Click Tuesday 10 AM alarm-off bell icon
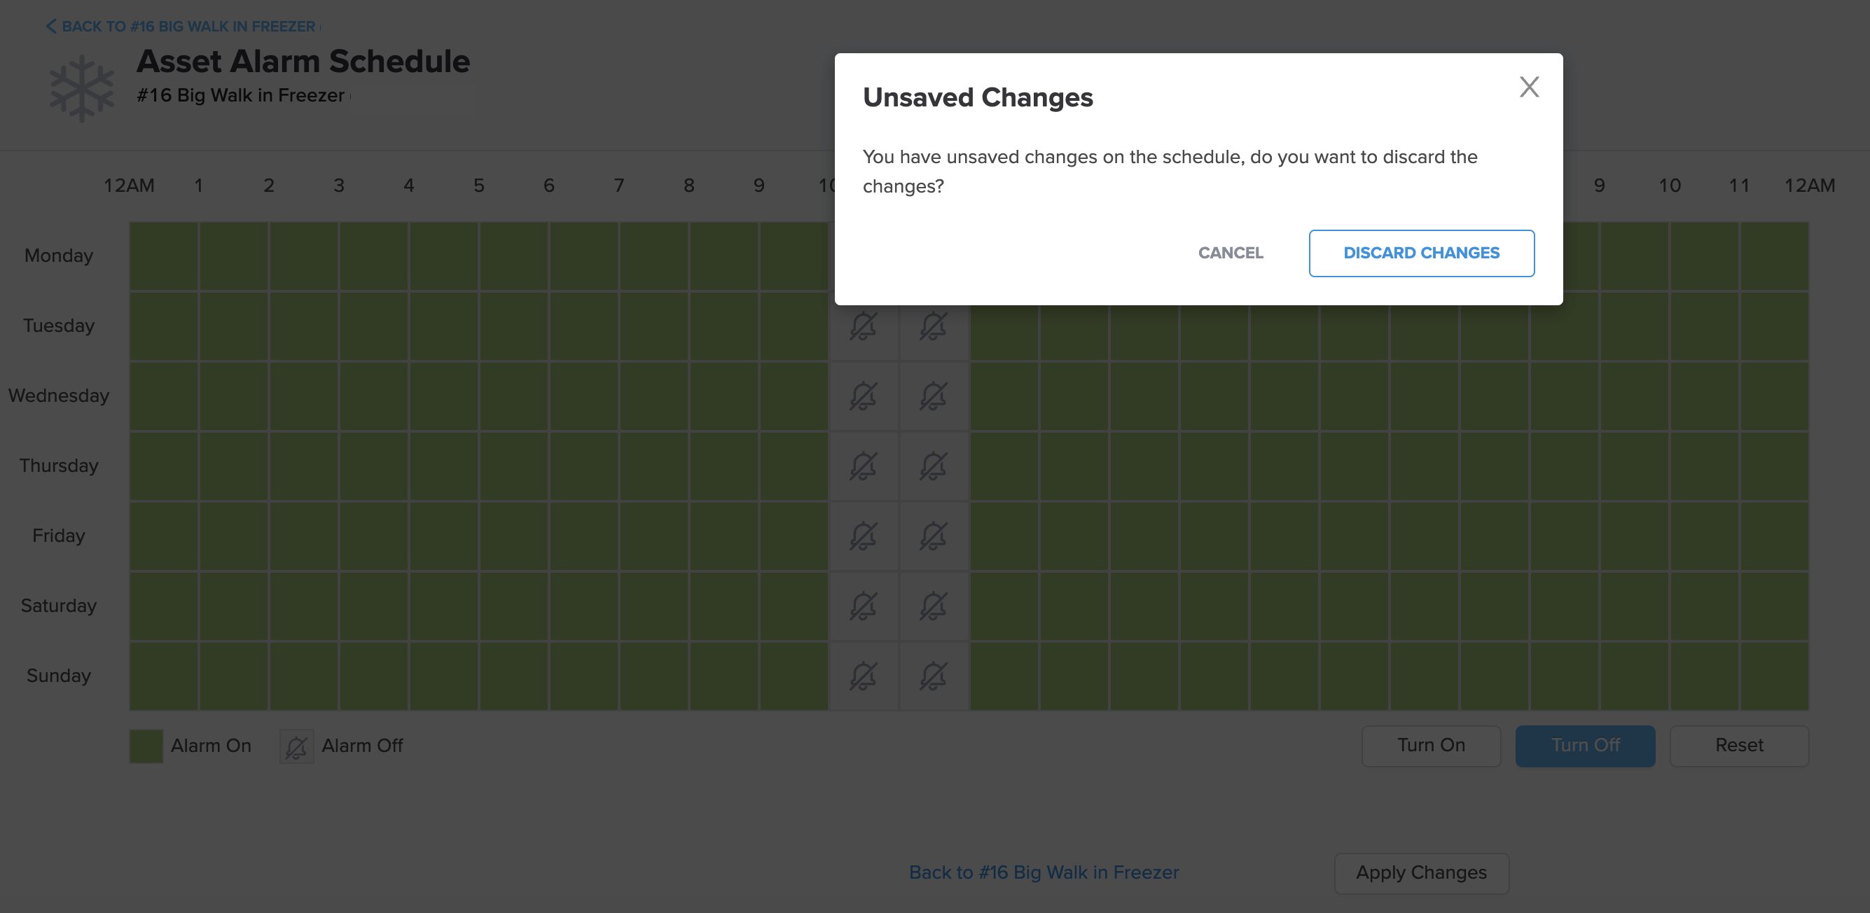 click(863, 326)
